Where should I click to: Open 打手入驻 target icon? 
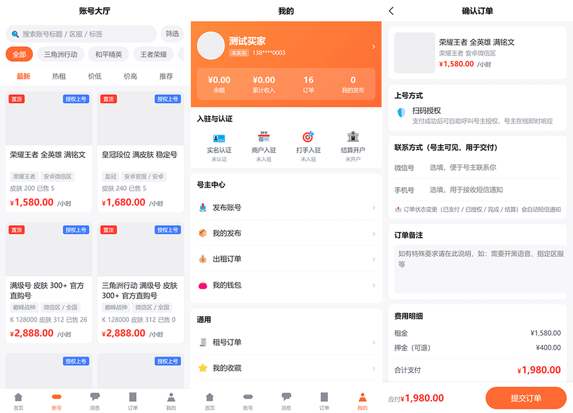[309, 136]
